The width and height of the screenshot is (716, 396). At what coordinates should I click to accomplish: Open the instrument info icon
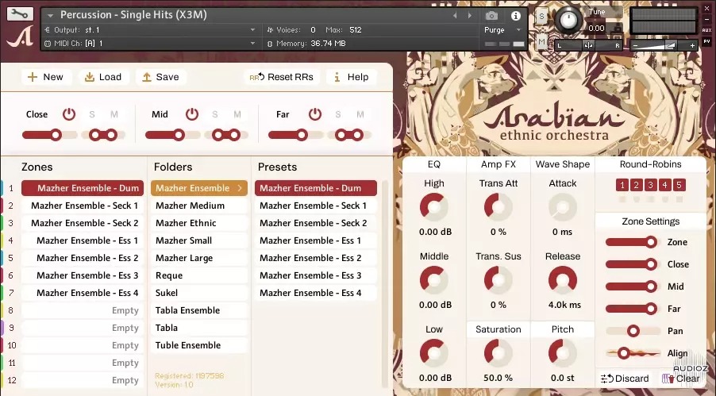(516, 16)
